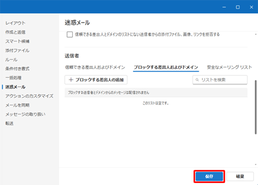The image size is (258, 185).
Task: Focus the リストを検索 search field
Action: 220,80
